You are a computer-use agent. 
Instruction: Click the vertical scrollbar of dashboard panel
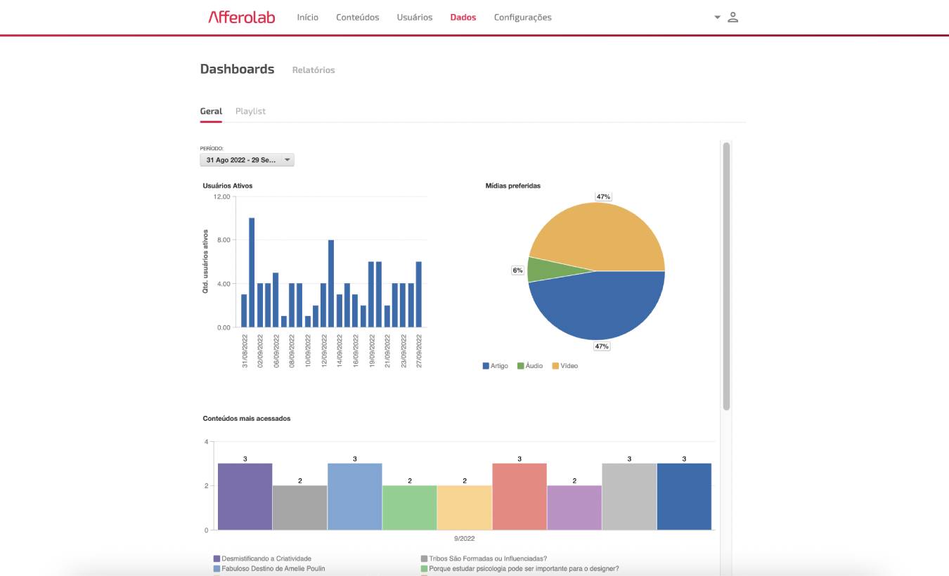726,275
